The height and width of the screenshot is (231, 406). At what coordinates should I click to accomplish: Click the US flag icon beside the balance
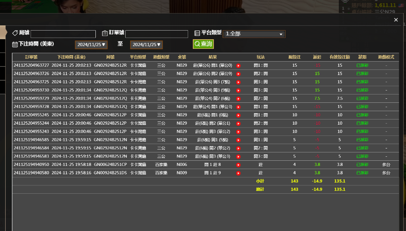pyautogui.click(x=400, y=6)
